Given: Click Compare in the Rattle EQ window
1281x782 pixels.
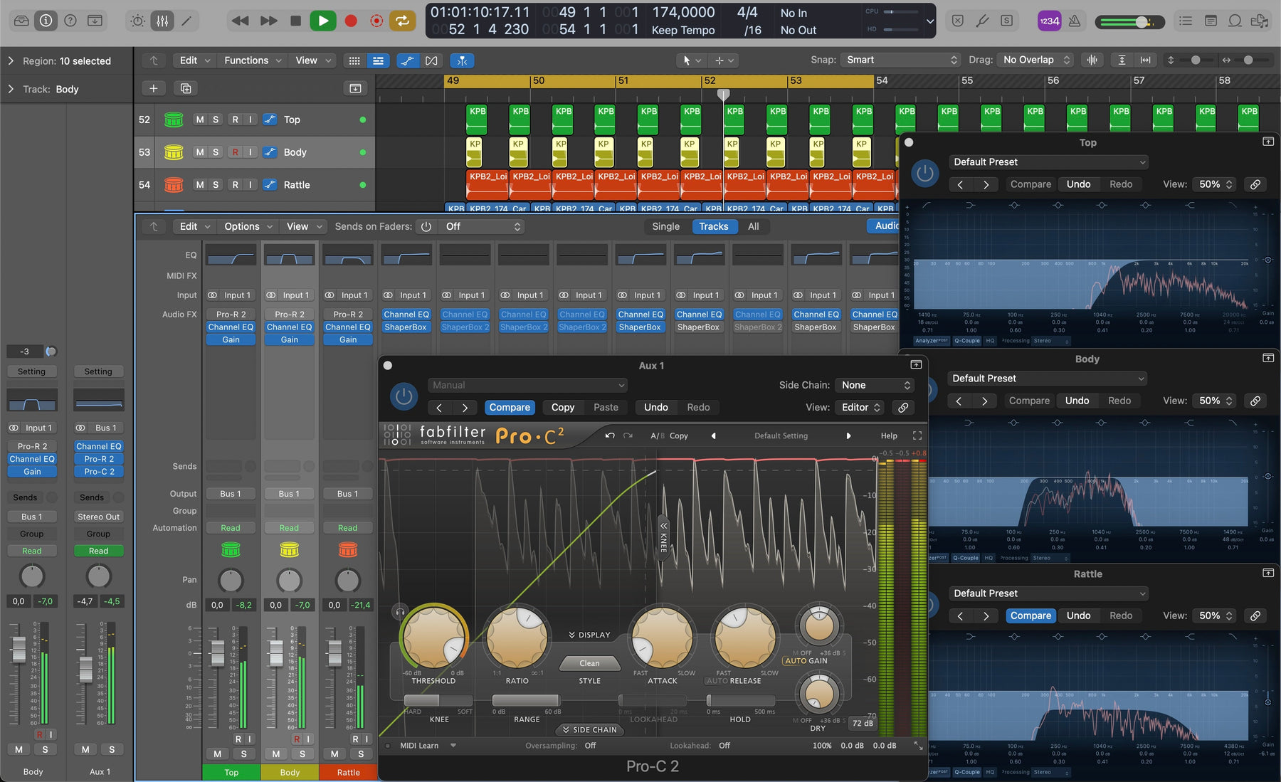Looking at the screenshot, I should (x=1030, y=615).
